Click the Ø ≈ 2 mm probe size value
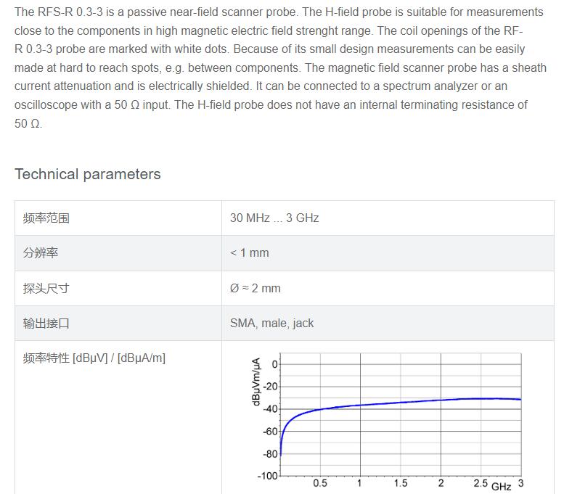The height and width of the screenshot is (494, 564). coord(256,288)
